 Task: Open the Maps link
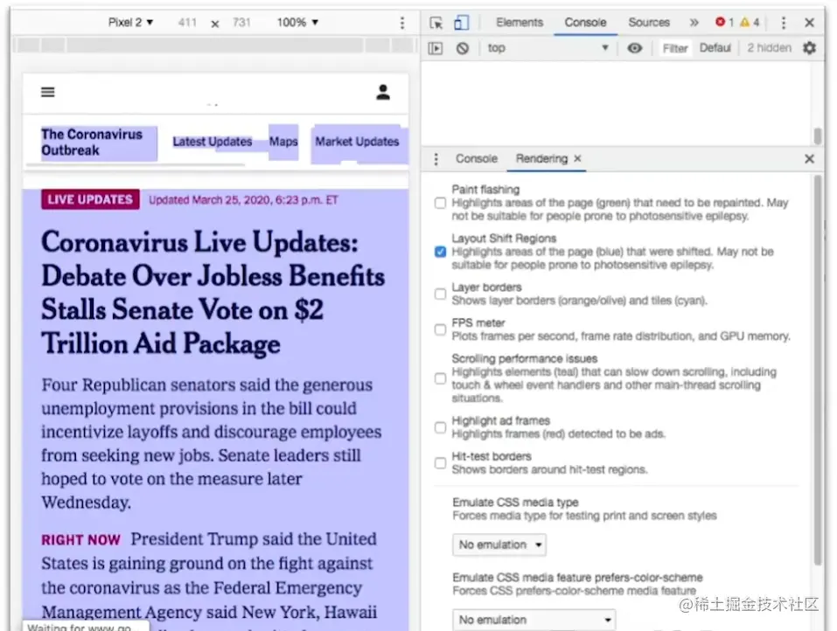[283, 142]
